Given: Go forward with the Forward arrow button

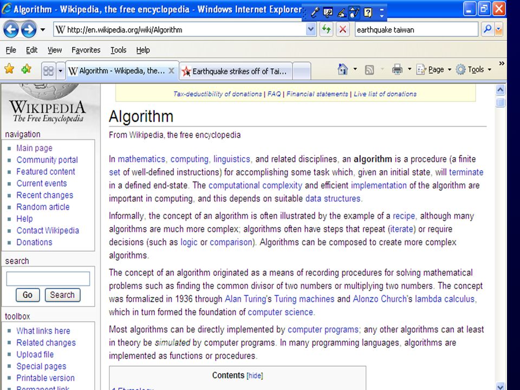Looking at the screenshot, I should click(29, 30).
